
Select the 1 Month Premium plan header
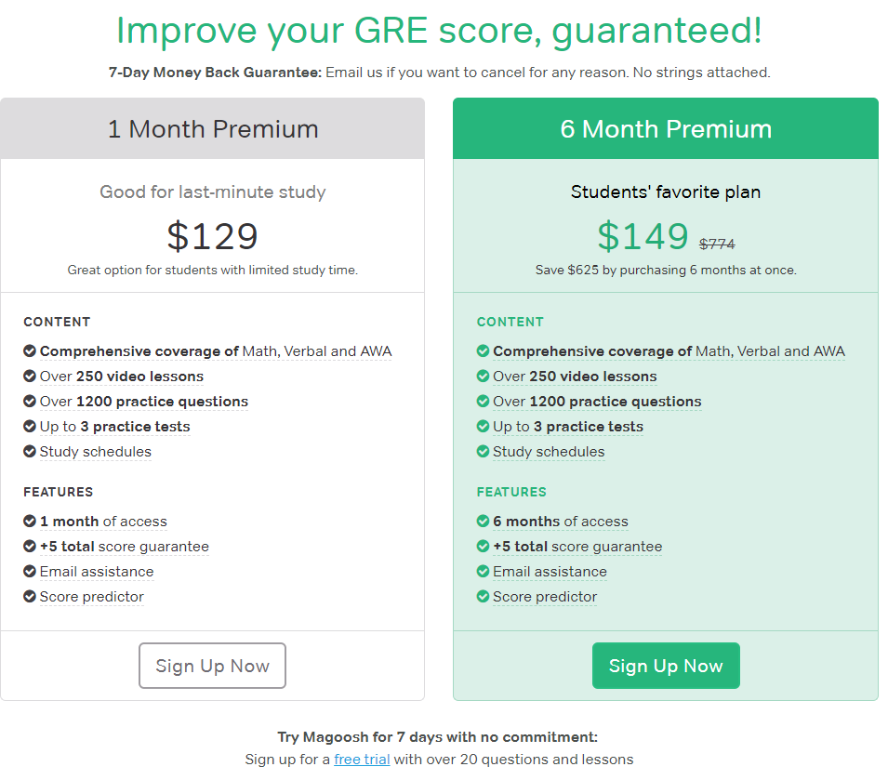[212, 129]
